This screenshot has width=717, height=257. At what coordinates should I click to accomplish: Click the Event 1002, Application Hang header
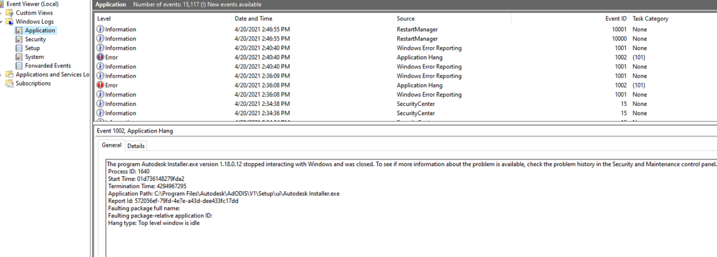click(x=134, y=131)
